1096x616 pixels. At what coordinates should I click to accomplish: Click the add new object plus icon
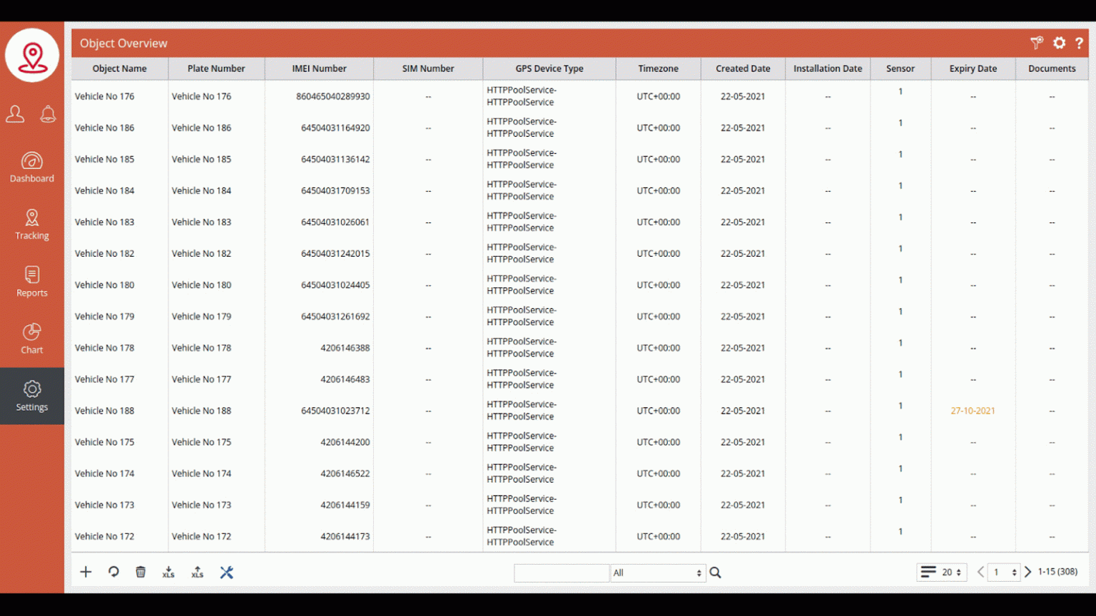click(86, 572)
